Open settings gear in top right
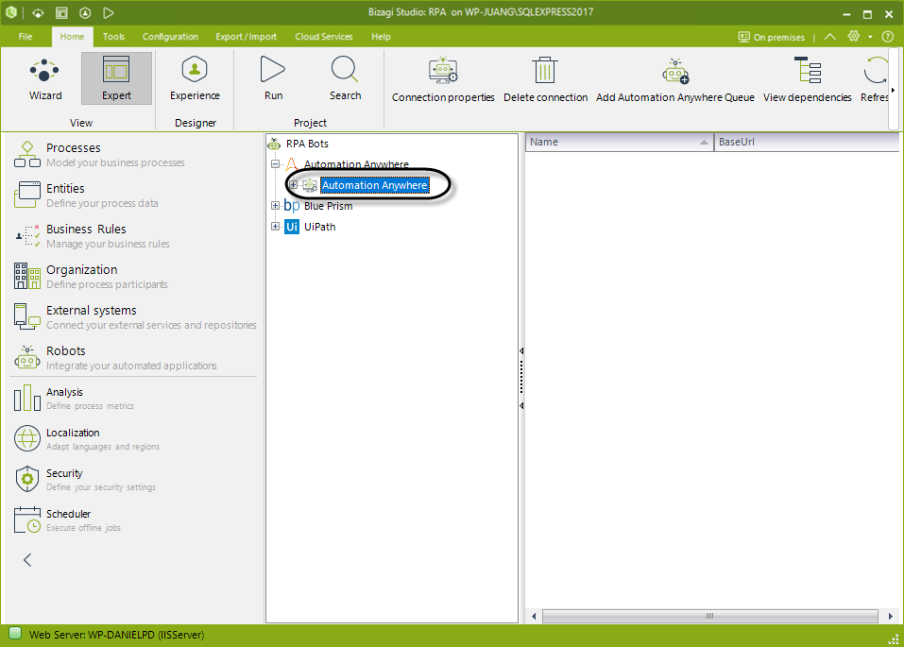 [x=854, y=36]
